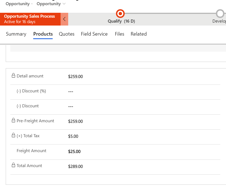
Task: Click the Total Amount label
Action: point(29,166)
